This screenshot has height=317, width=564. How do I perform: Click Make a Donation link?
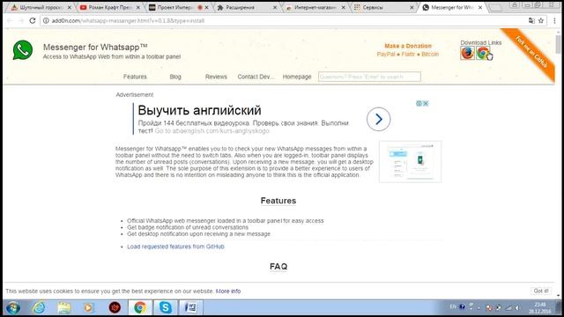click(x=408, y=46)
